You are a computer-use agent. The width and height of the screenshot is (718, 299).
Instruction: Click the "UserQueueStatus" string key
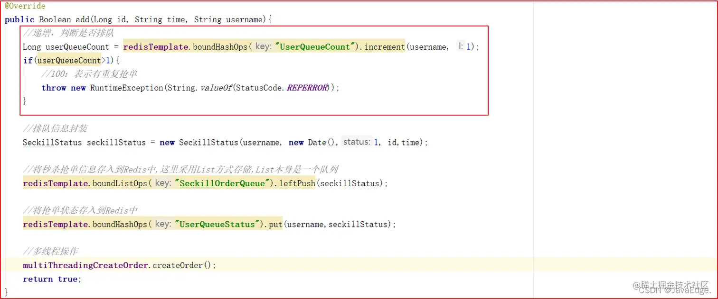[218, 224]
